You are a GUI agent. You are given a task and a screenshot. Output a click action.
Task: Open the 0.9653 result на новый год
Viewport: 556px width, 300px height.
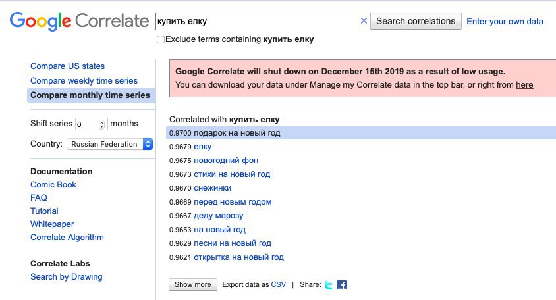pos(219,230)
